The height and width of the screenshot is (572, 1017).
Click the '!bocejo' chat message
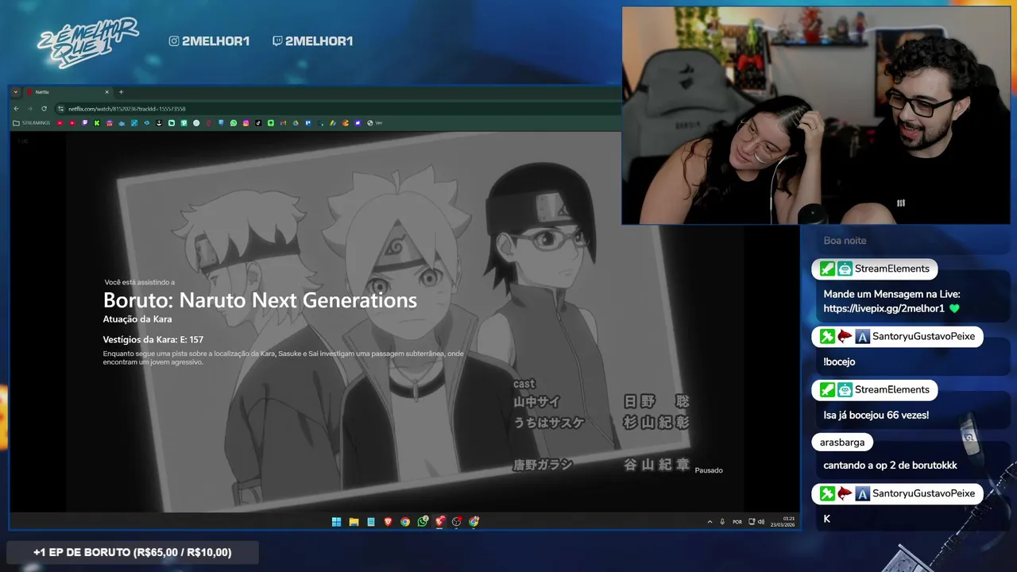[839, 361]
